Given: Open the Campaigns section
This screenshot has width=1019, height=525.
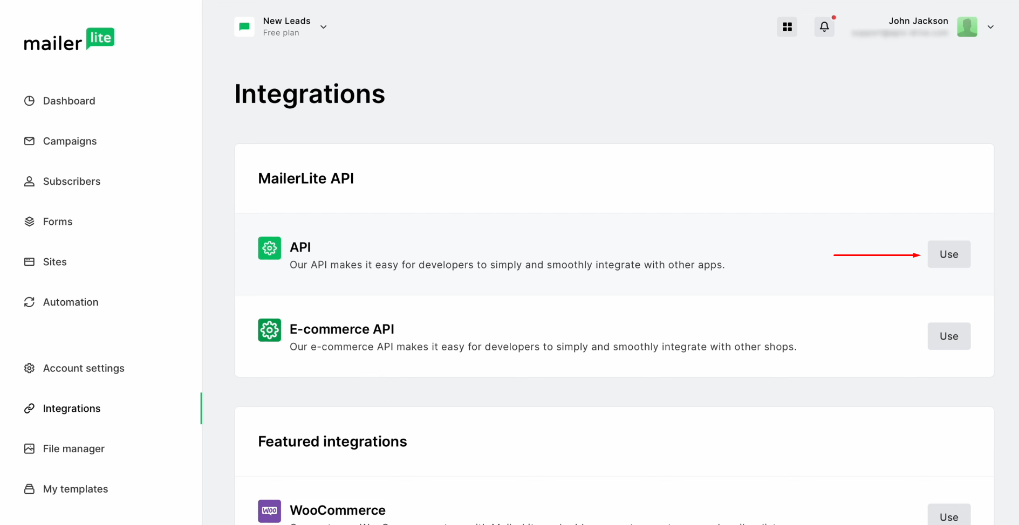Looking at the screenshot, I should click(x=70, y=141).
